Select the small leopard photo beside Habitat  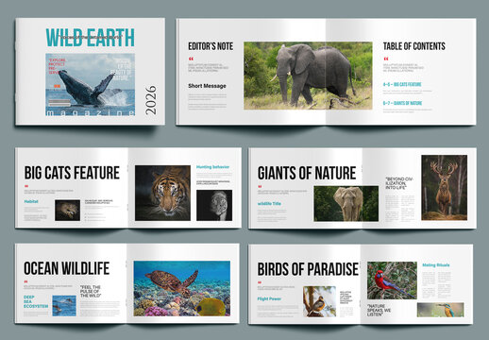pos(67,210)
